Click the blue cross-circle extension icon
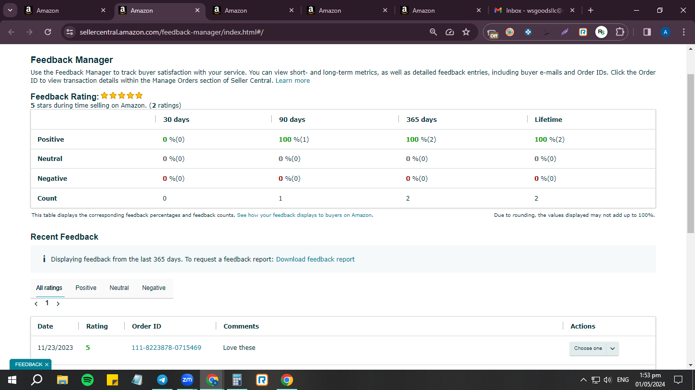This screenshot has height=390, width=695. 528,32
